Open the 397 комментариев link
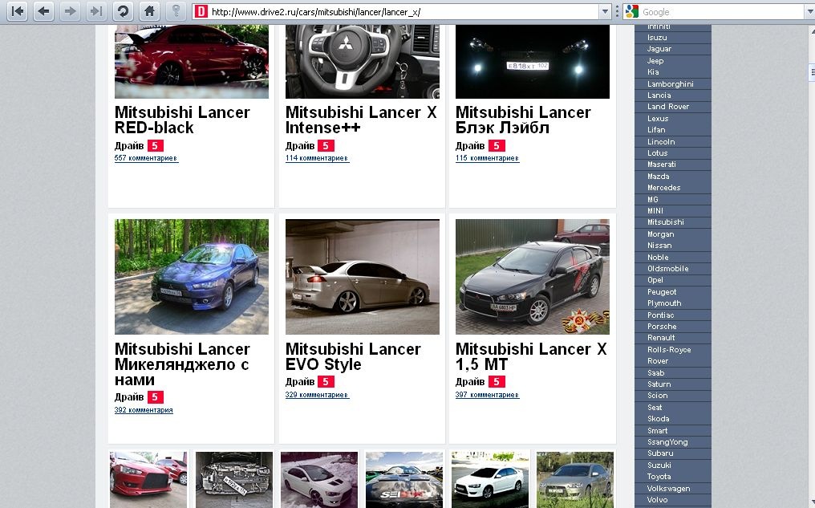 [487, 395]
